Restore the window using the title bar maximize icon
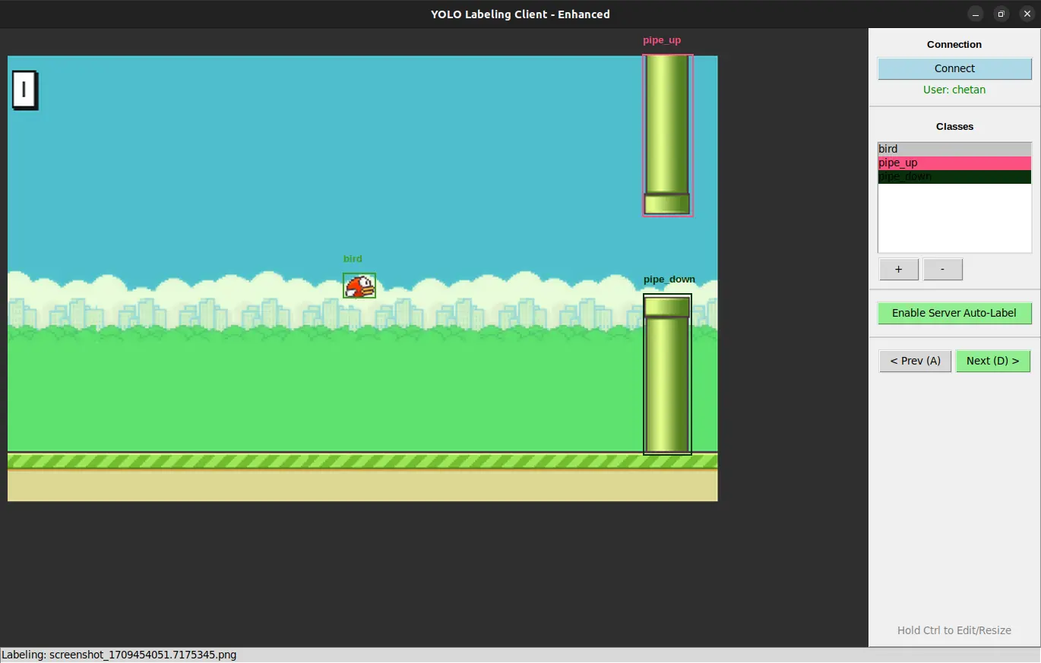Viewport: 1041px width, 663px height. [1001, 14]
